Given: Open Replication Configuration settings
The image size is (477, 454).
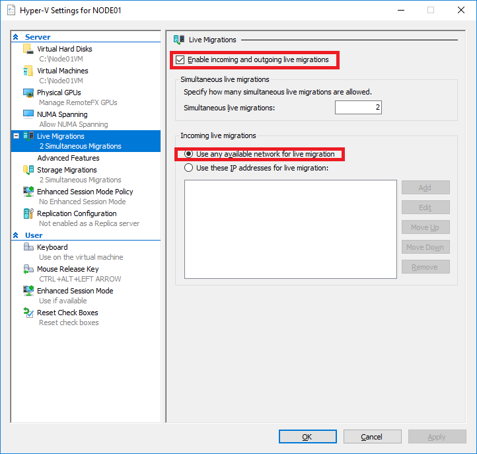Looking at the screenshot, I should (x=77, y=213).
